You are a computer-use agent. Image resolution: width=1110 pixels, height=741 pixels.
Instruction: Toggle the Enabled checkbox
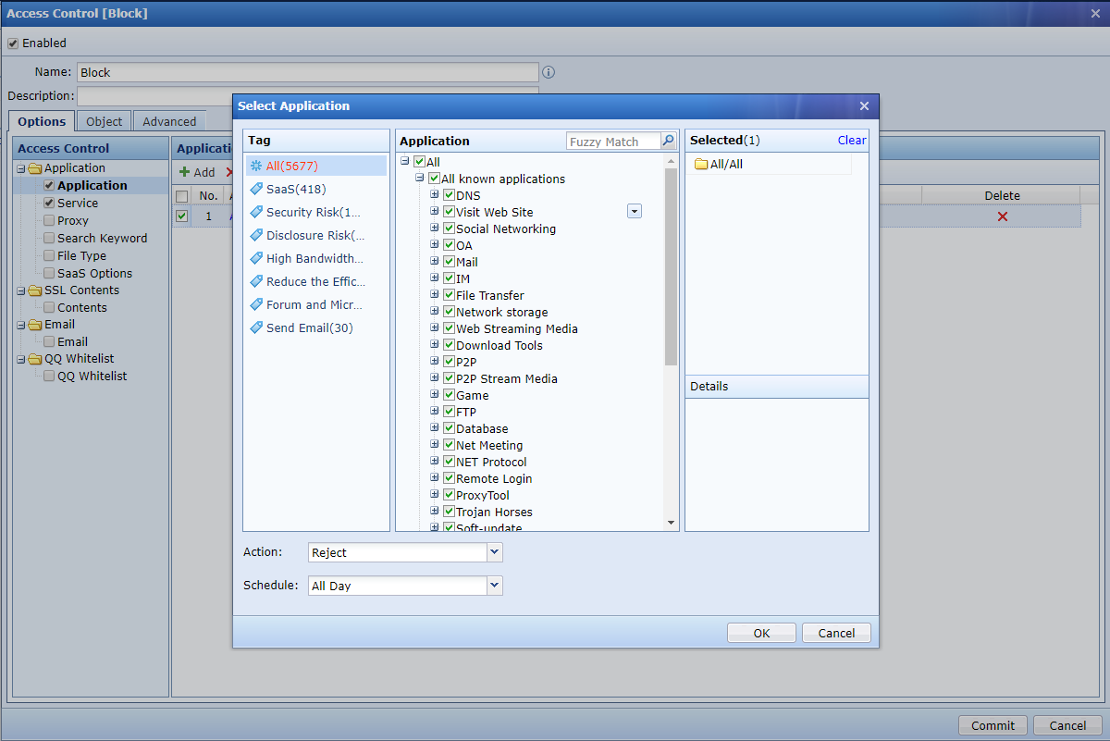pos(13,43)
